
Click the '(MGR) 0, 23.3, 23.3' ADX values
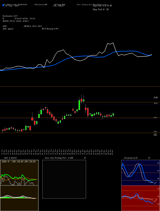(x=32, y=26)
